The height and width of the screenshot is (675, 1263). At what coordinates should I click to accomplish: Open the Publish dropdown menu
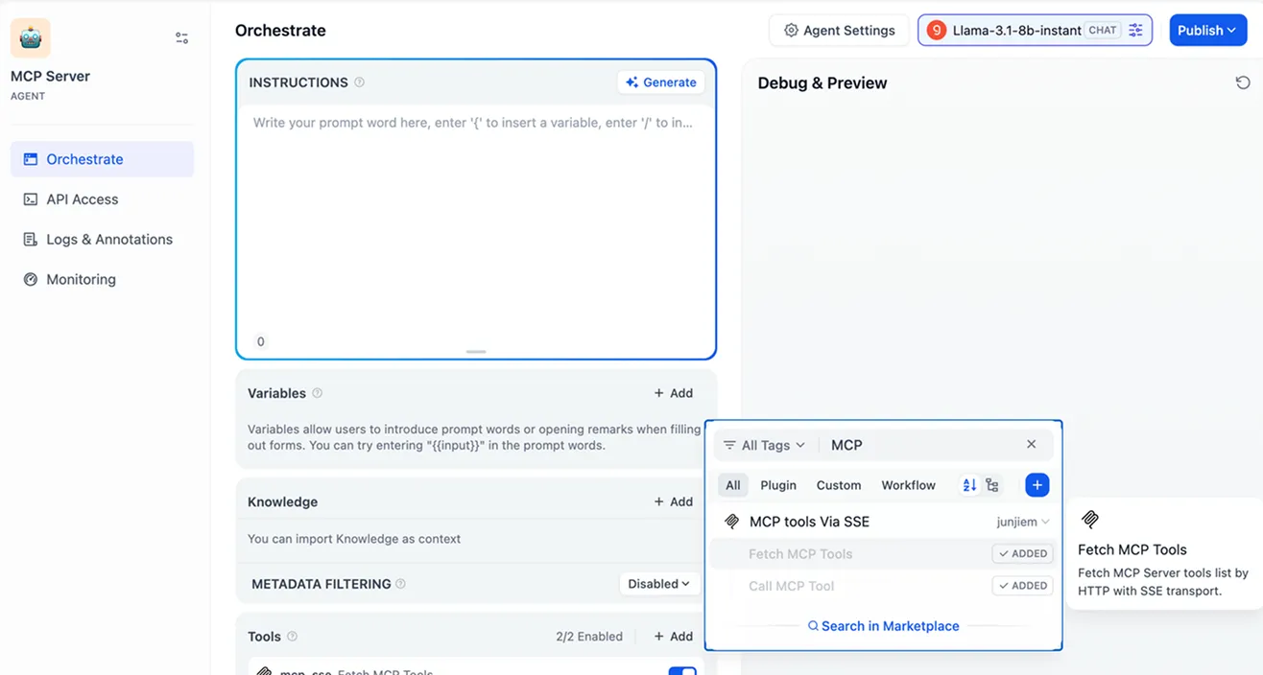pyautogui.click(x=1206, y=31)
